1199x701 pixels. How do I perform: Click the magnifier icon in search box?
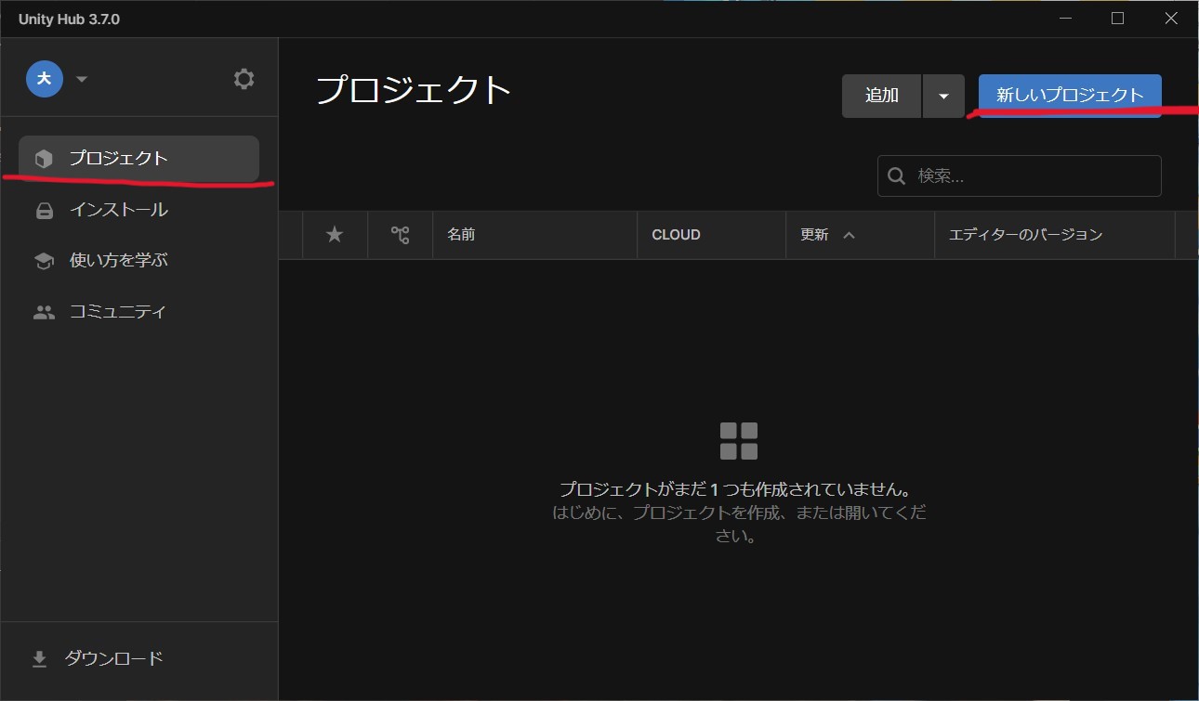pos(897,176)
